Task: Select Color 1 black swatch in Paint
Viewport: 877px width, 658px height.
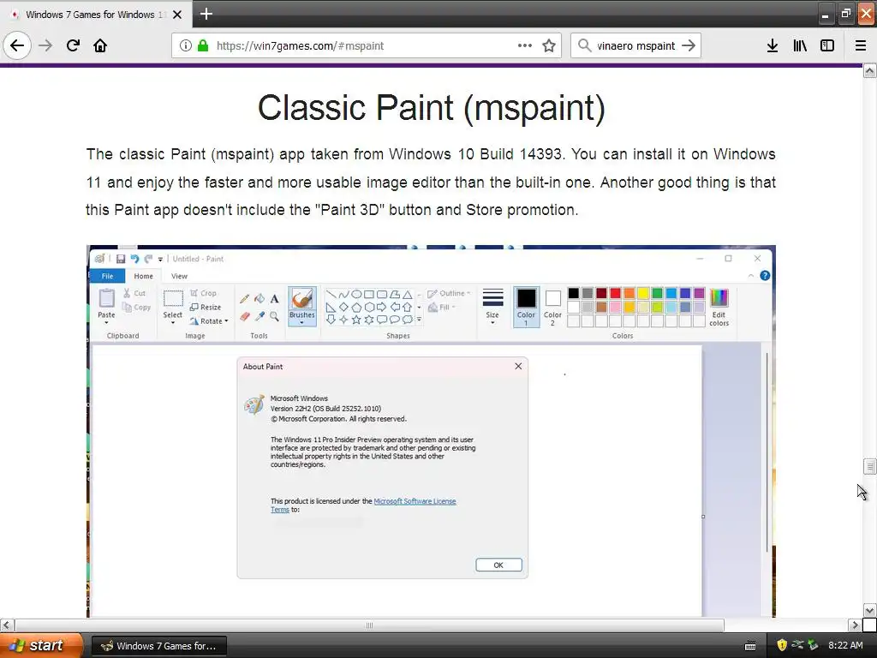Action: point(526,307)
